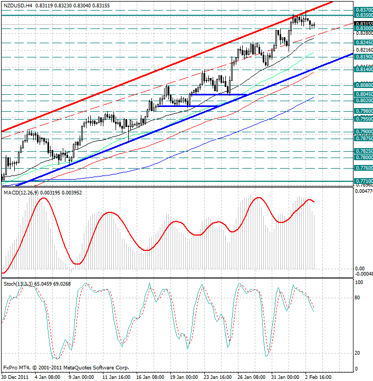Click the 2 Feb 16:00 time label

318,377
